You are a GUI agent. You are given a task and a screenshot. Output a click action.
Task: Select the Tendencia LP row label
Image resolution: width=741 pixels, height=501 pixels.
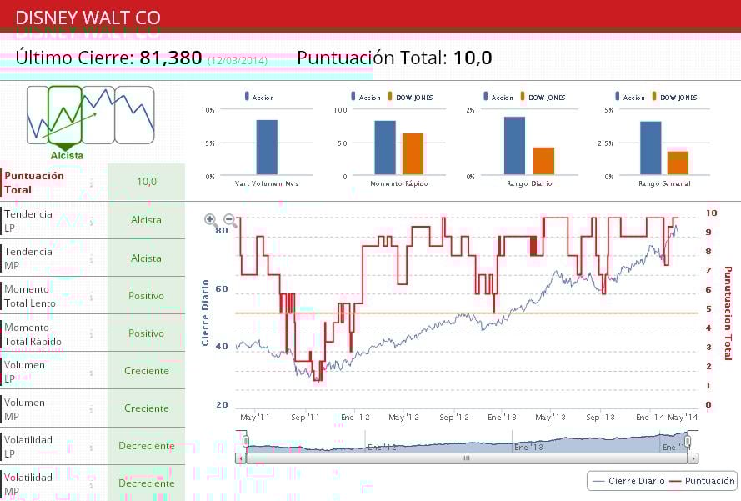pyautogui.click(x=28, y=221)
